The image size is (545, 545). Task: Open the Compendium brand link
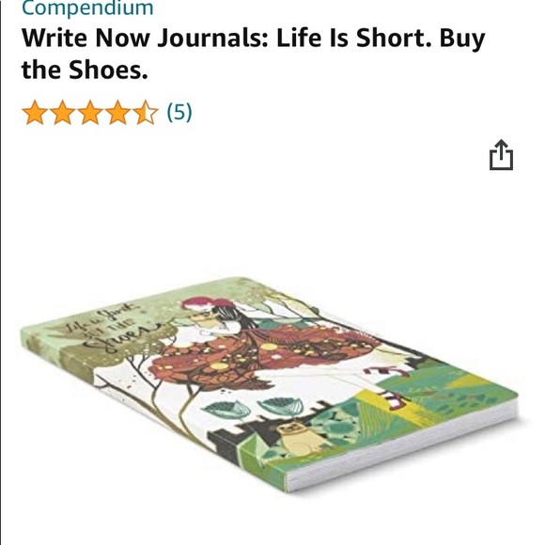[x=87, y=8]
